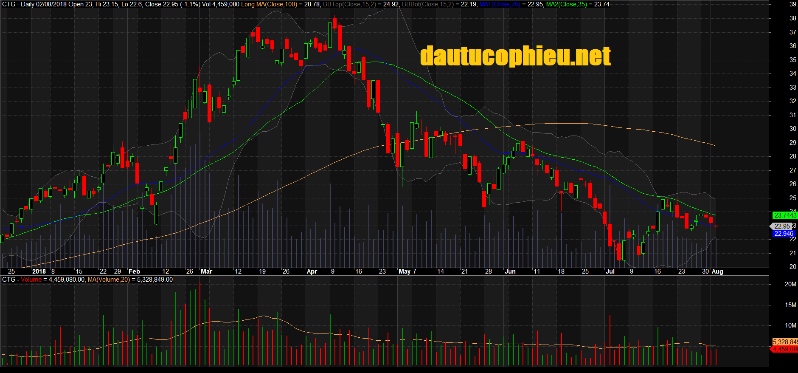This screenshot has height=373, width=798.
Task: Click the green 23.7443 price tag
Action: [x=785, y=215]
